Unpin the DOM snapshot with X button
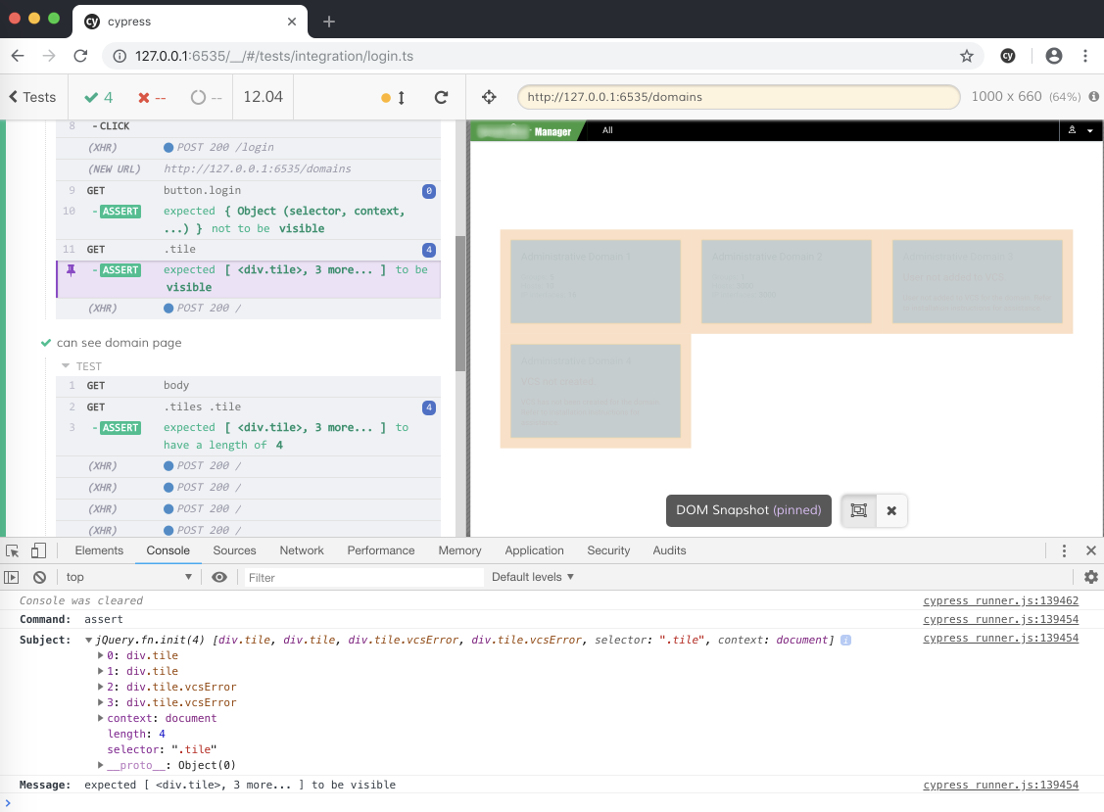Viewport: 1104px width, 812px height. [x=891, y=510]
